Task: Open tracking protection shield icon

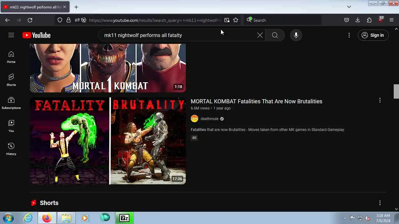Action: point(60,20)
